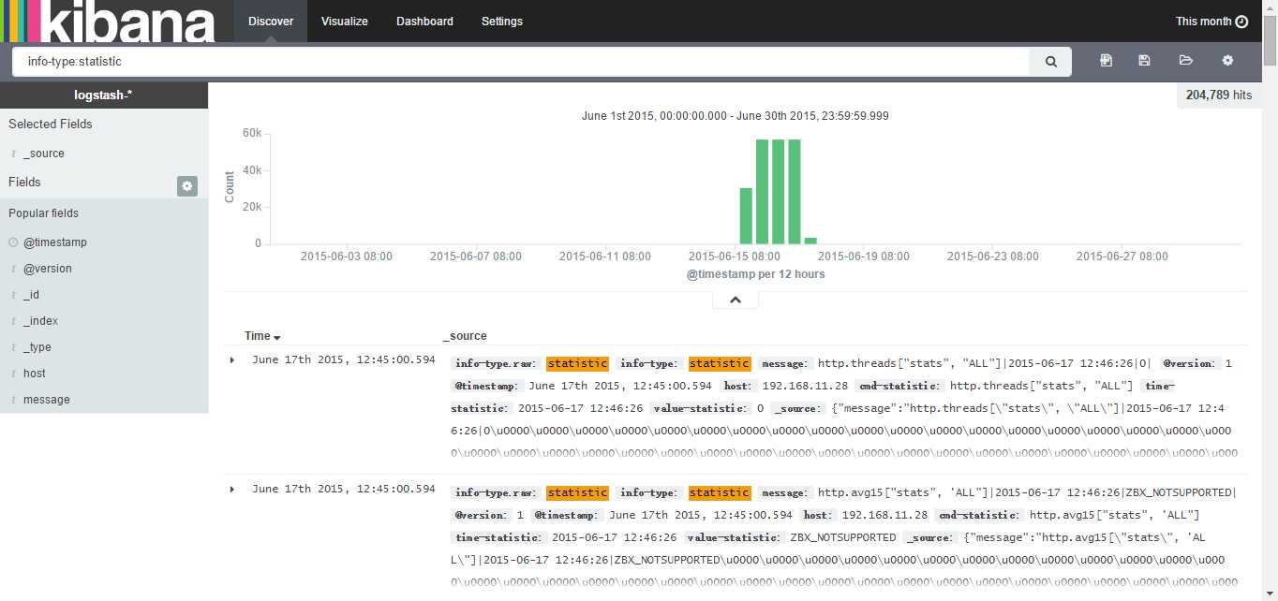Viewport: 1278px width, 601px height.
Task: Go to the Dashboard tab
Action: click(424, 22)
